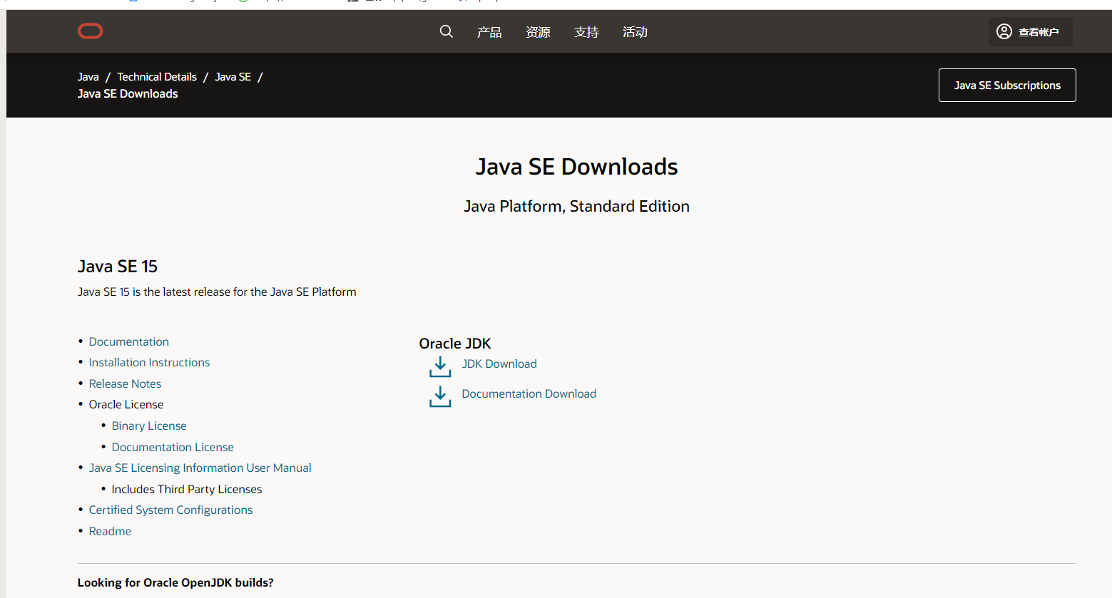This screenshot has width=1112, height=598.
Task: Click the Oracle logo icon
Action: [91, 31]
